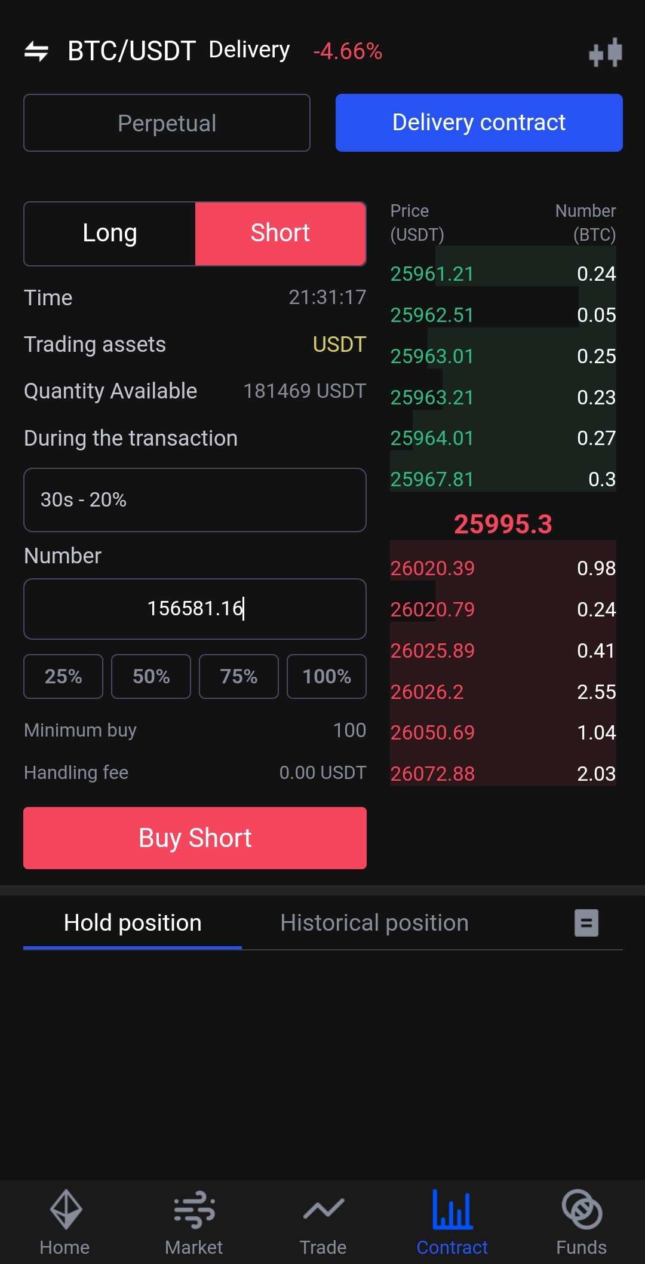Image resolution: width=645 pixels, height=1264 pixels.
Task: Choose the 50% quantity preset
Action: [151, 676]
